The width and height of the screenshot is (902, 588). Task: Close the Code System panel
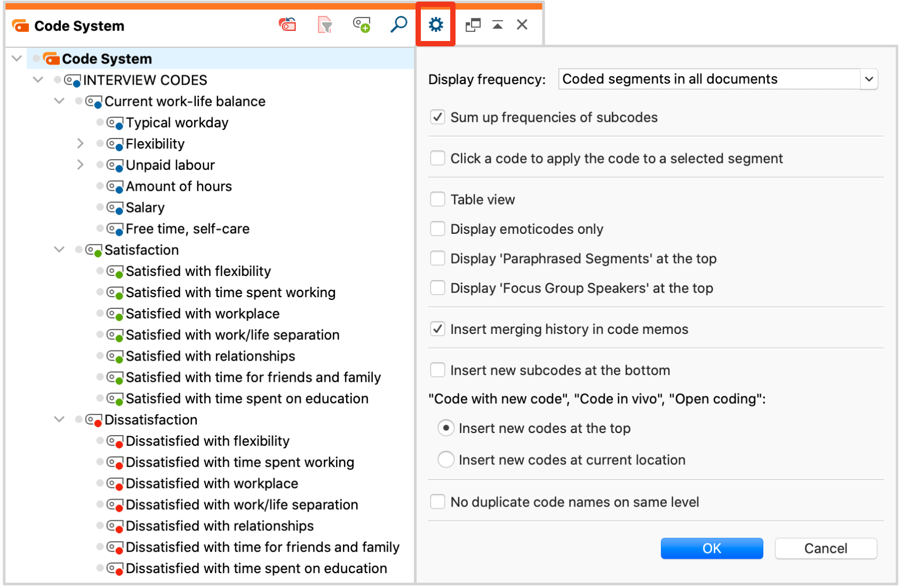[x=522, y=24]
